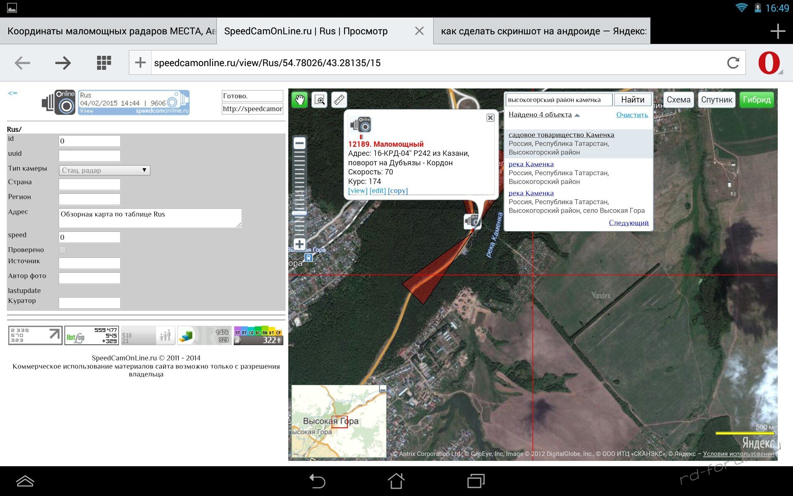Add bookmark with plus beside address bar
793x496 pixels.
[x=140, y=63]
